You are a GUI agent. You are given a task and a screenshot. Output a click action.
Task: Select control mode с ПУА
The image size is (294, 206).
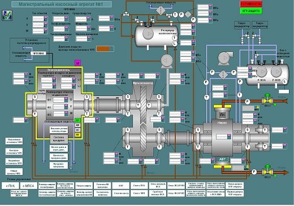10,186
